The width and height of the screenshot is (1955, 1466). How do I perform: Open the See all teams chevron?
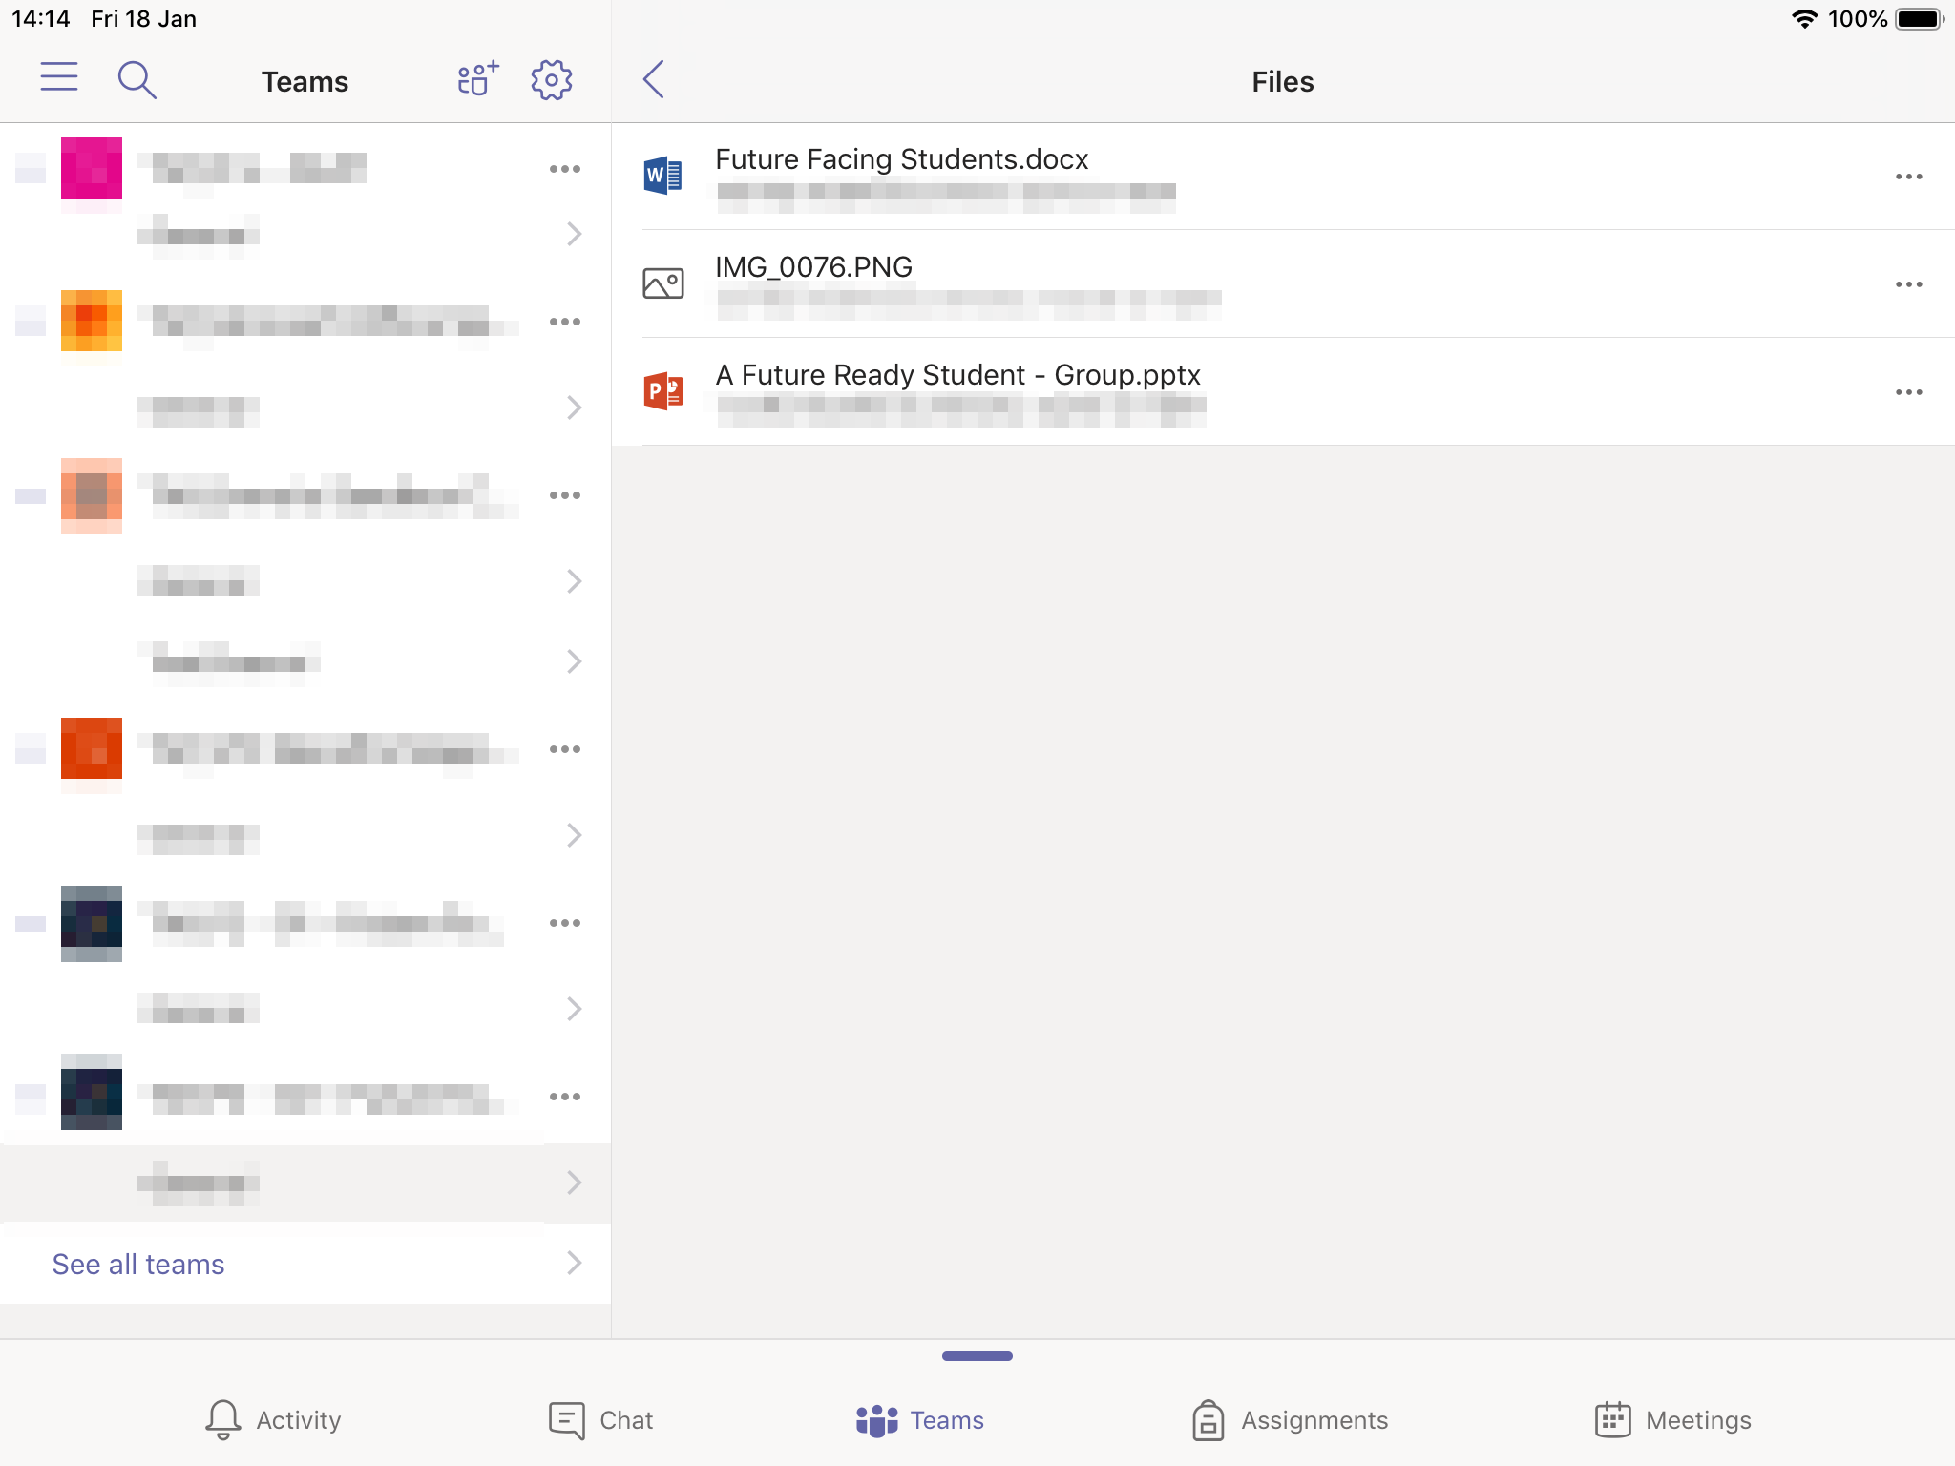[574, 1263]
